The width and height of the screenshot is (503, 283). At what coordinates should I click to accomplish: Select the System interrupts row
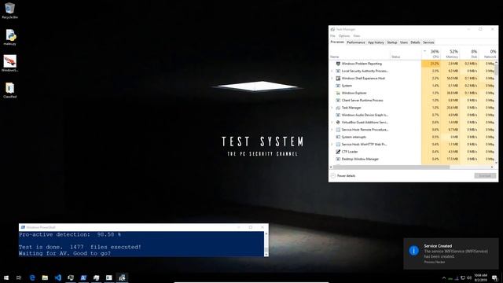click(412, 137)
